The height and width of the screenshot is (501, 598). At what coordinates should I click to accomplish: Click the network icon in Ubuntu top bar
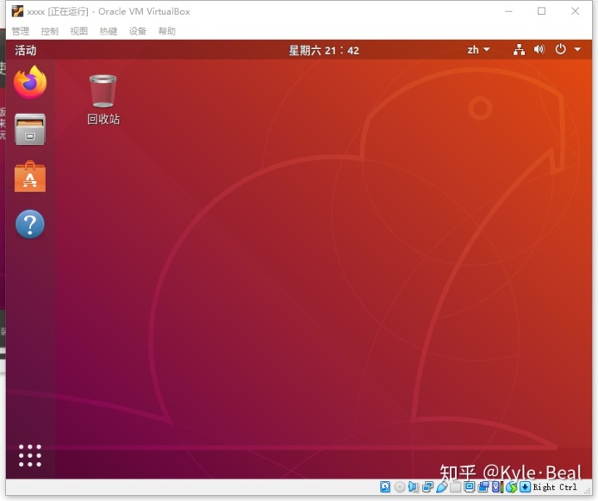[518, 50]
